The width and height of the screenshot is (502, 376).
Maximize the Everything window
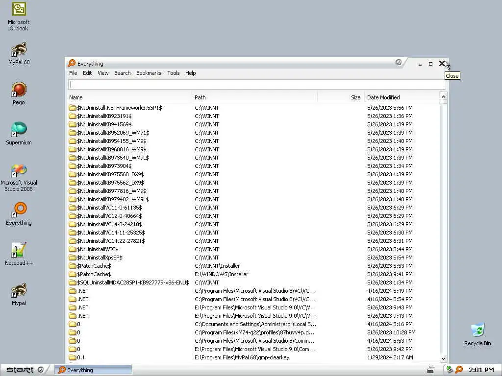tap(430, 64)
